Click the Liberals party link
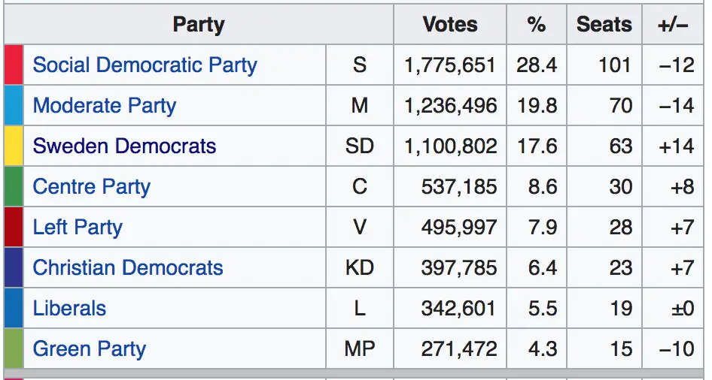 tap(69, 309)
